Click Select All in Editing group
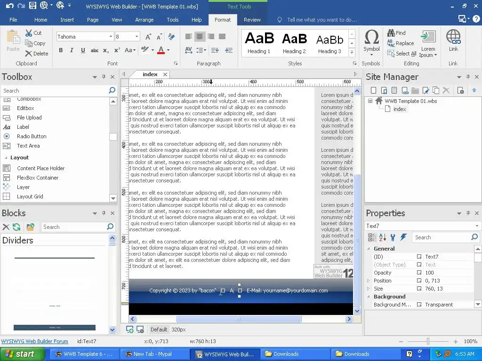 (402, 54)
